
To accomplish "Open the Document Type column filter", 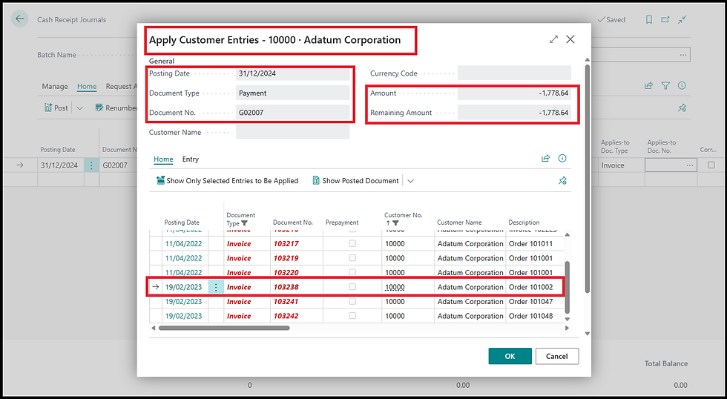I will (x=244, y=223).
